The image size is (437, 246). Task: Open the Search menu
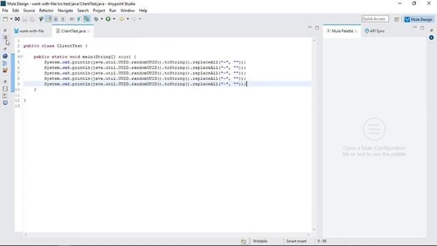pos(83,11)
